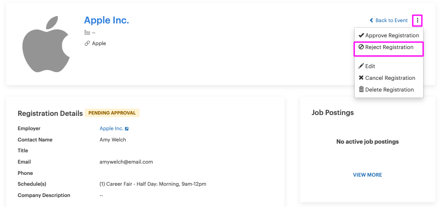Select Delete Registration menu entry

pyautogui.click(x=389, y=90)
